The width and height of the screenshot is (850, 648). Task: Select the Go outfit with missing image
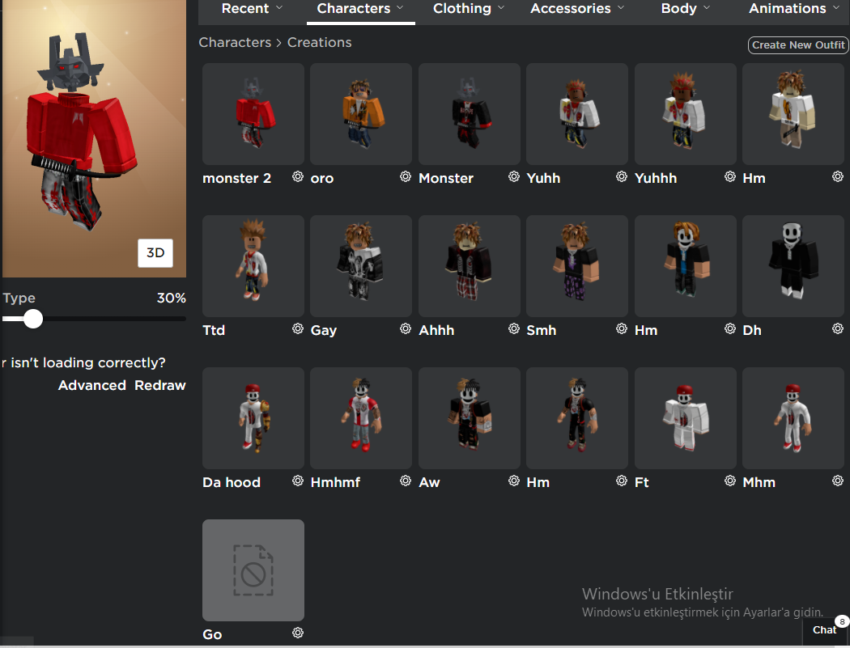tap(253, 570)
